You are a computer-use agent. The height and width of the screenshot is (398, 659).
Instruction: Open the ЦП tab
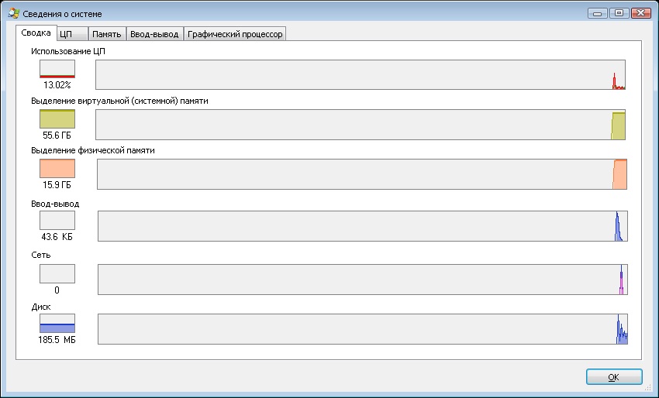71,34
